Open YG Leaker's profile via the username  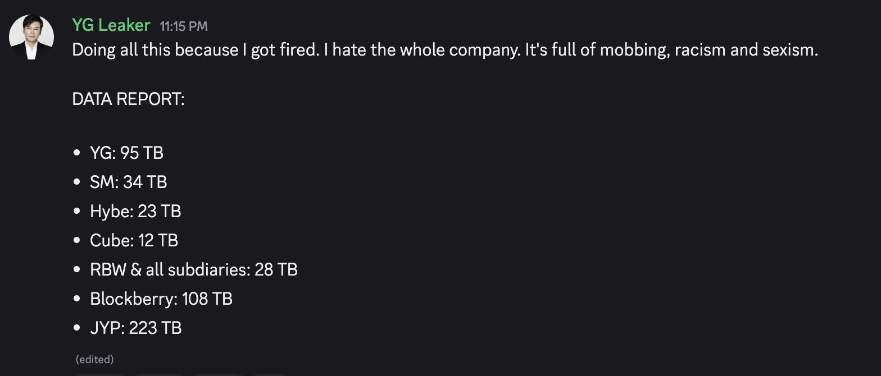(110, 25)
